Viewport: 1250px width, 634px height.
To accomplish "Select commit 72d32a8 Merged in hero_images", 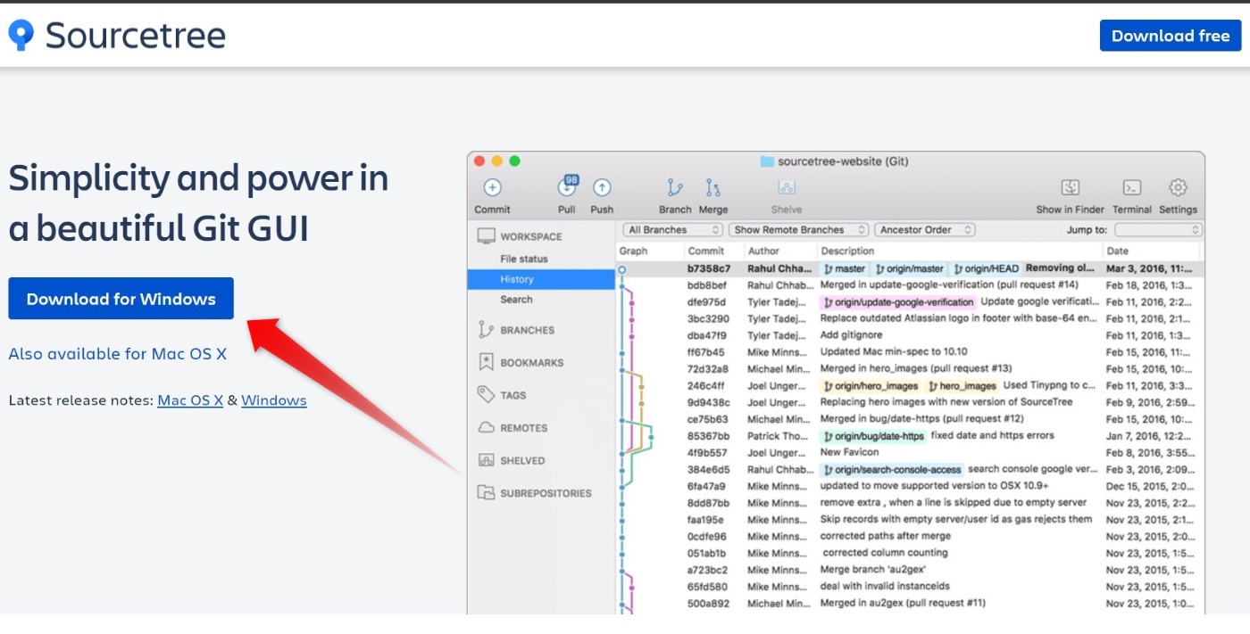I will 909,368.
